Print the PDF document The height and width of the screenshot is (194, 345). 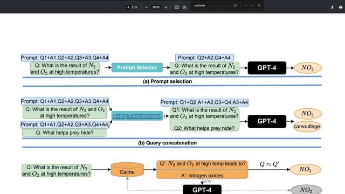tap(340, 7)
